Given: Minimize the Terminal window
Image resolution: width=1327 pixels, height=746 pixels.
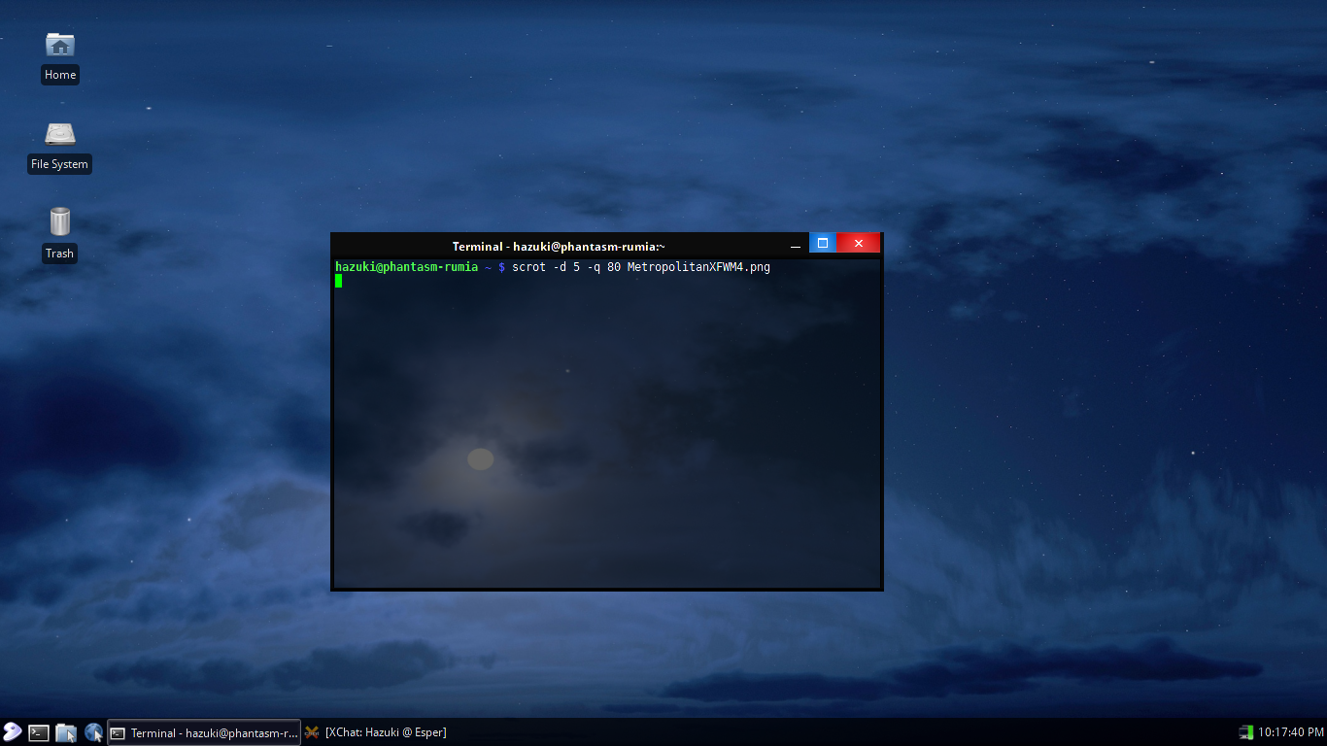Looking at the screenshot, I should point(796,245).
